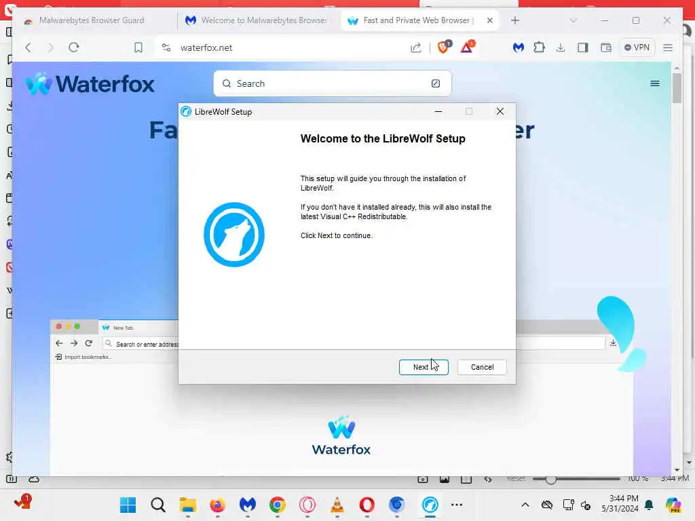Expand the tab list chevron

(x=573, y=20)
